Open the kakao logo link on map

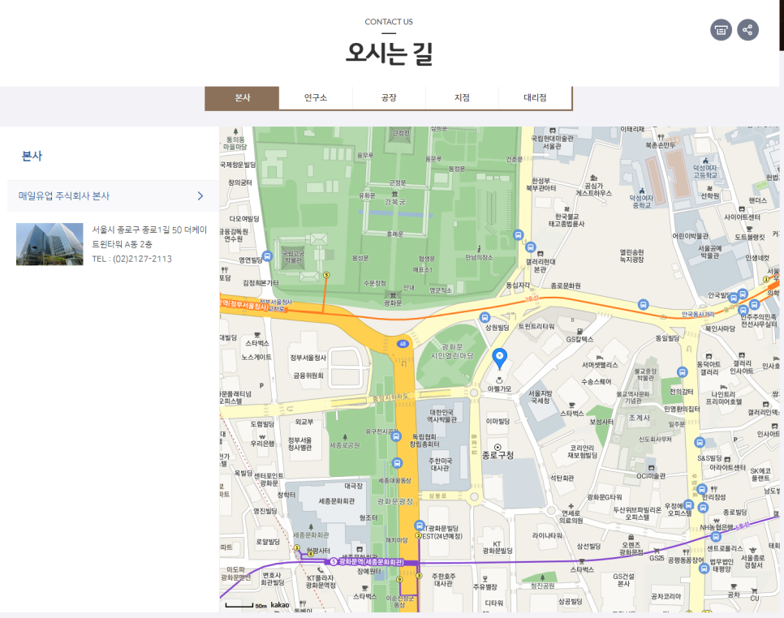[280, 605]
